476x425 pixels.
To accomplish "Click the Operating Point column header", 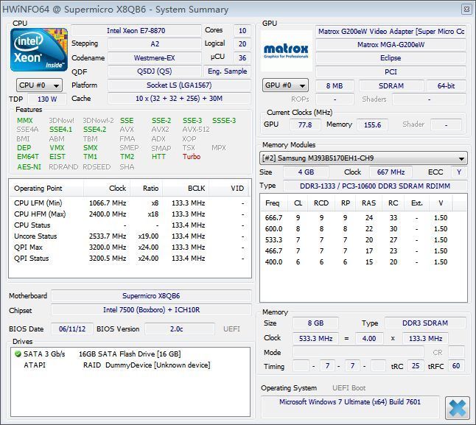I will point(46,189).
